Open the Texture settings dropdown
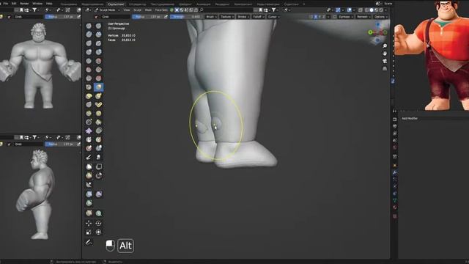This screenshot has height=264, width=469. tap(226, 17)
